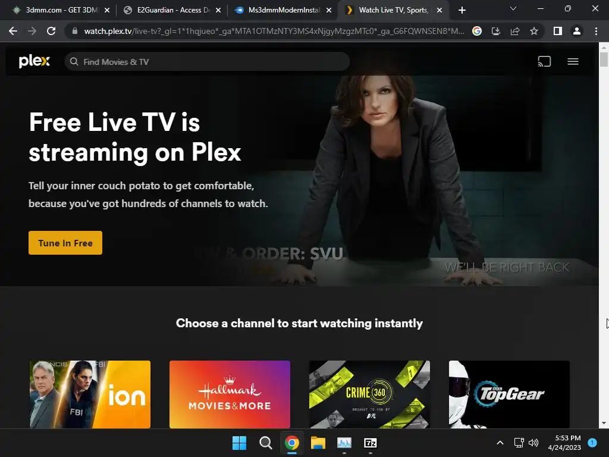Click the Chrome taskbar icon
Screen dimensions: 609x457
pyautogui.click(x=291, y=443)
